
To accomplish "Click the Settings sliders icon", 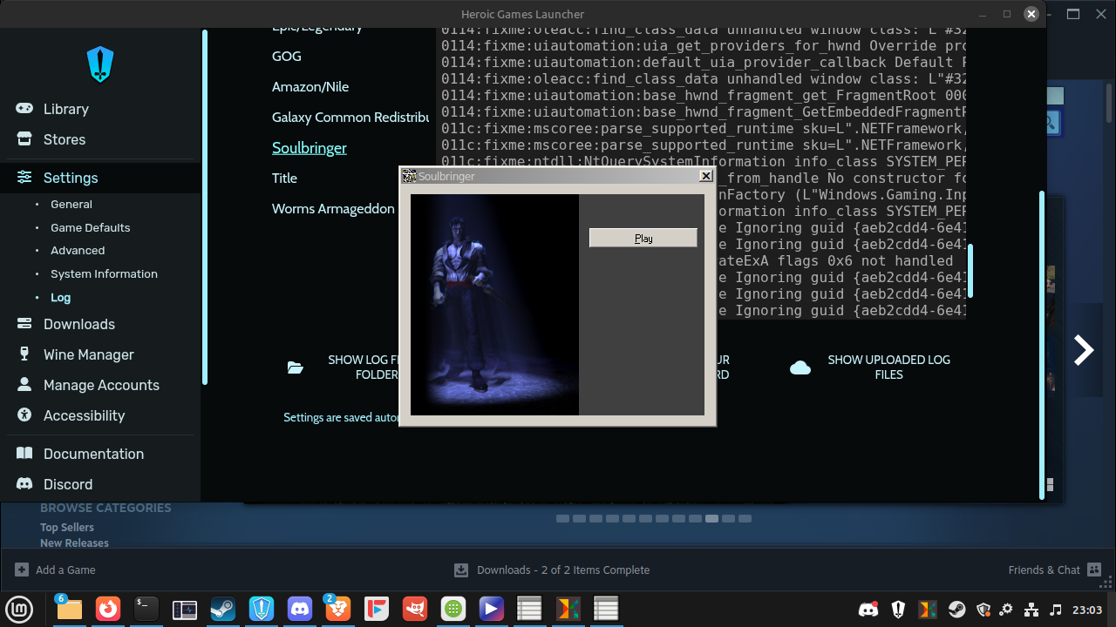I will point(24,178).
